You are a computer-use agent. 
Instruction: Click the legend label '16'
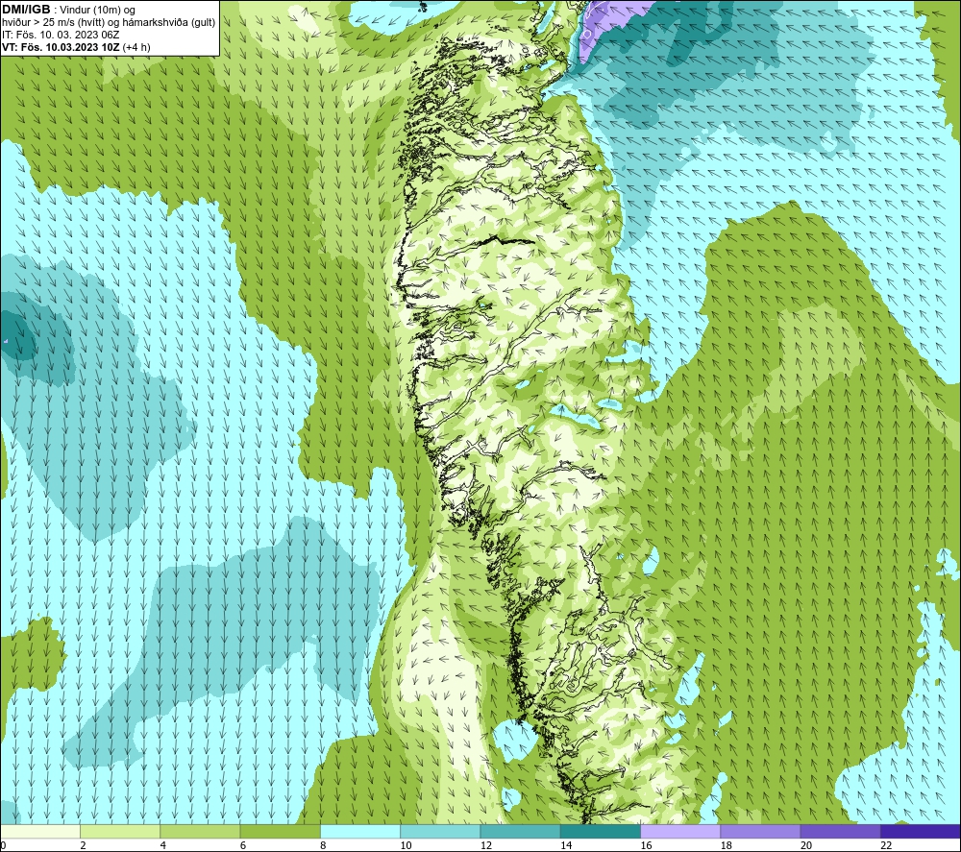646,845
